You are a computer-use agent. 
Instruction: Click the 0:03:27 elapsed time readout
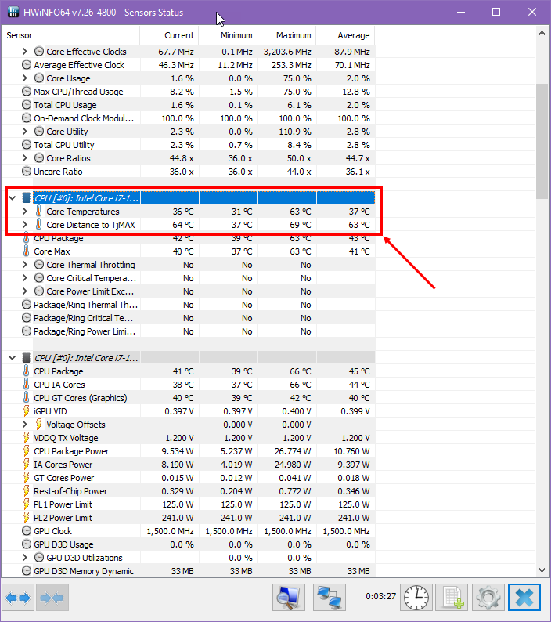380,596
